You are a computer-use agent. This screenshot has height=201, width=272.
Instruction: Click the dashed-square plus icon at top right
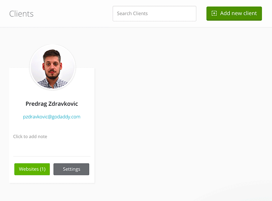pos(214,13)
